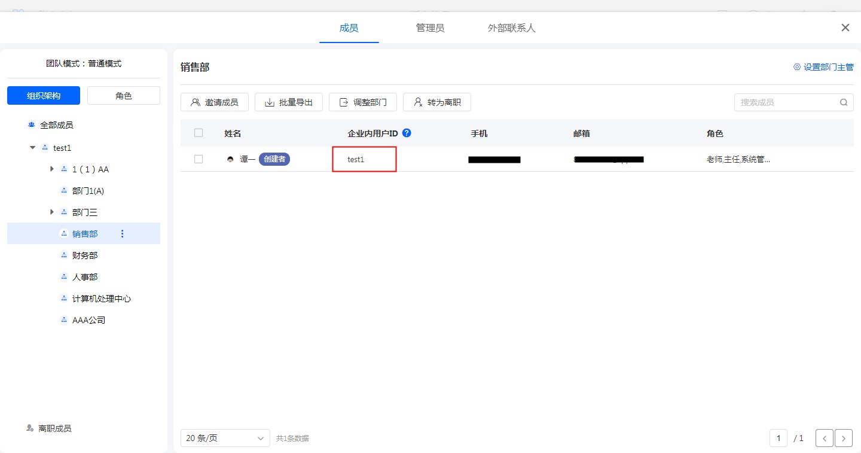
Task: Click the help icon beside 企业内用户ID
Action: pos(407,133)
